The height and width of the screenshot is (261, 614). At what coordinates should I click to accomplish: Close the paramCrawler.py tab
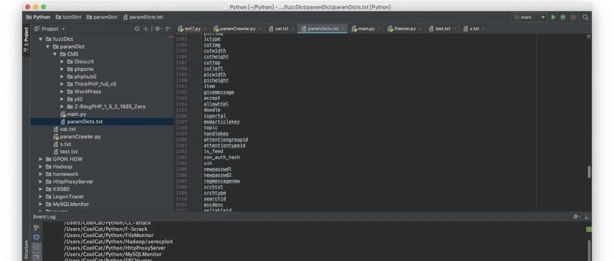(x=260, y=29)
